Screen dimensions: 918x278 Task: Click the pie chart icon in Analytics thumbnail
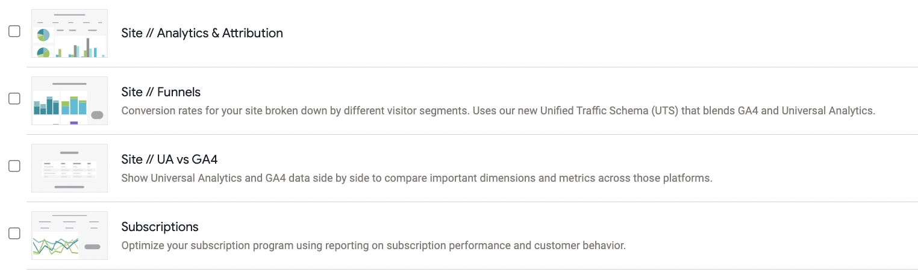pyautogui.click(x=43, y=36)
